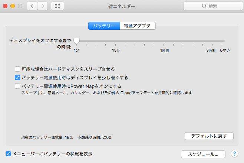Show all preferences via grid icon

click(x=57, y=6)
